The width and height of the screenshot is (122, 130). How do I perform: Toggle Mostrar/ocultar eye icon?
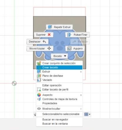(39, 109)
